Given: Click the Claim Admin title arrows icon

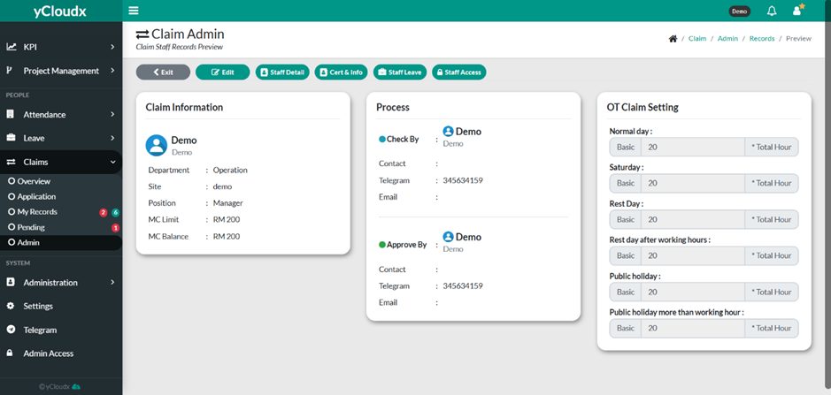Looking at the screenshot, I should point(142,34).
